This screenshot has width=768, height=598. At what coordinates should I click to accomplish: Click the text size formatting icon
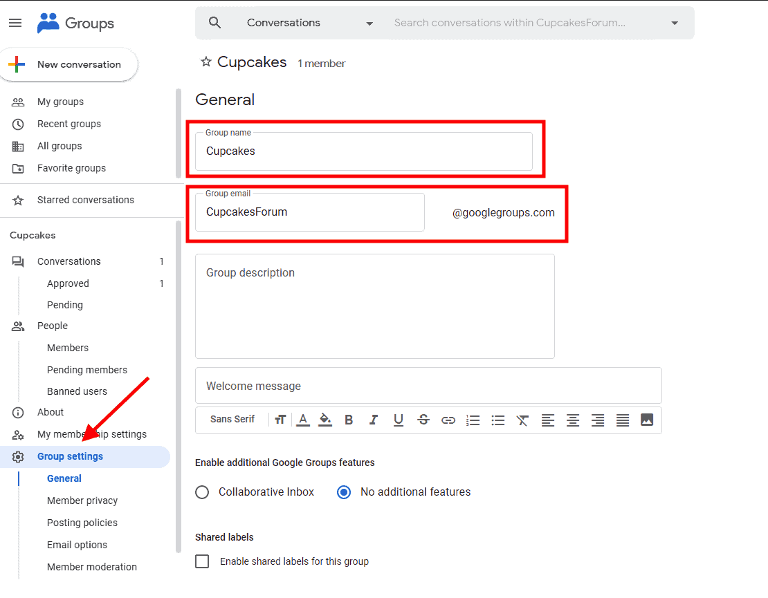pyautogui.click(x=280, y=420)
